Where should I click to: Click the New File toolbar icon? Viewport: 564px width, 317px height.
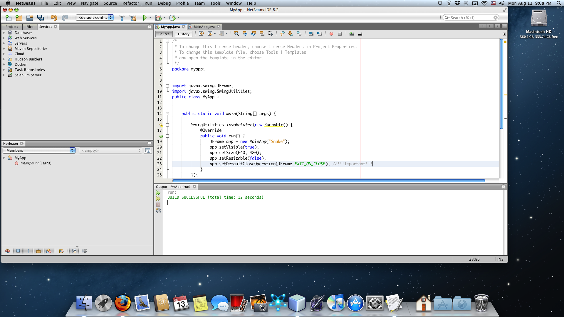[x=9, y=18]
